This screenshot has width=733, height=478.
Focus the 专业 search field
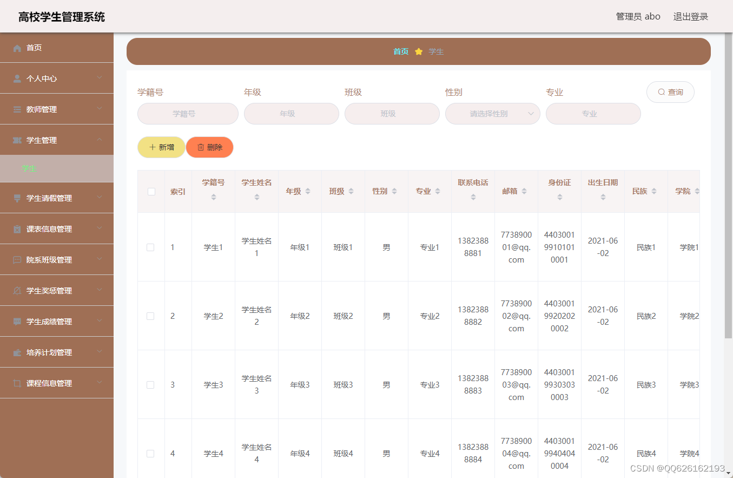pos(593,114)
